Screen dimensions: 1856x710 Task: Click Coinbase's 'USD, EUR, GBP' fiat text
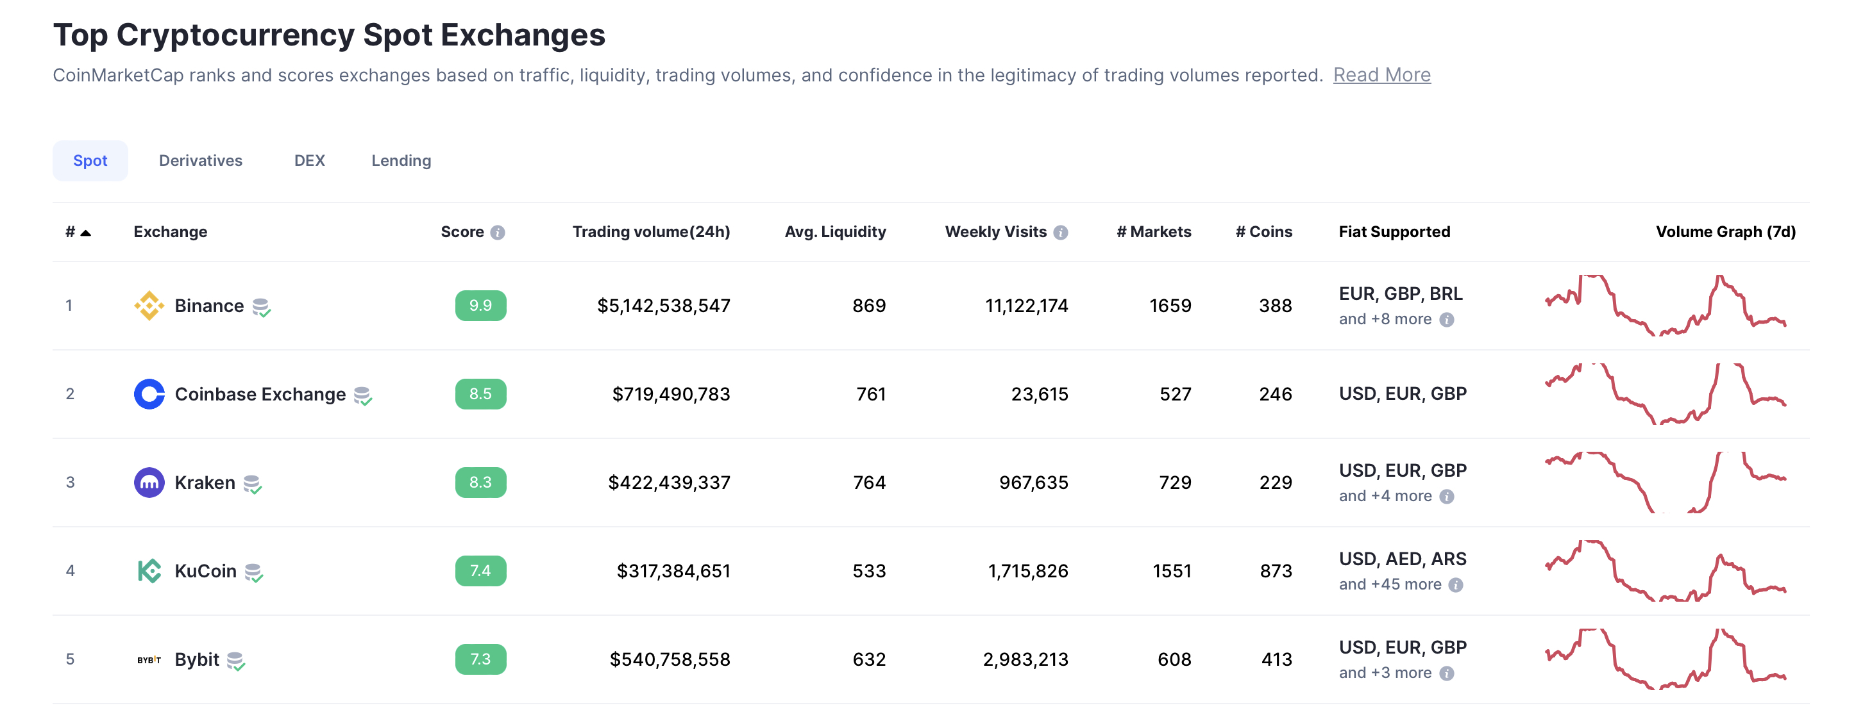(x=1403, y=394)
